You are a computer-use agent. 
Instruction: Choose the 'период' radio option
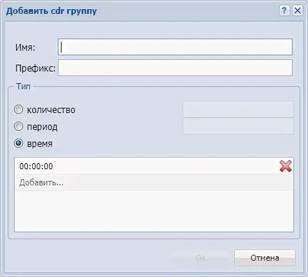[x=18, y=126]
